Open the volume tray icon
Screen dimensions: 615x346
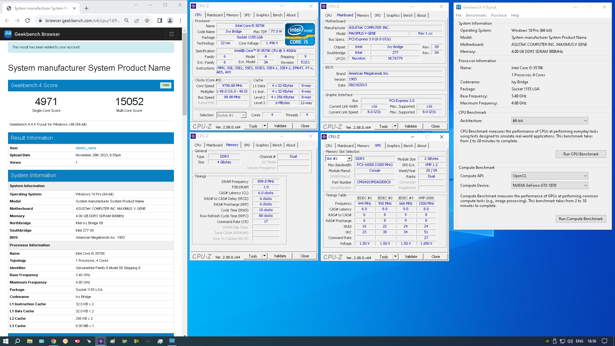(570, 341)
